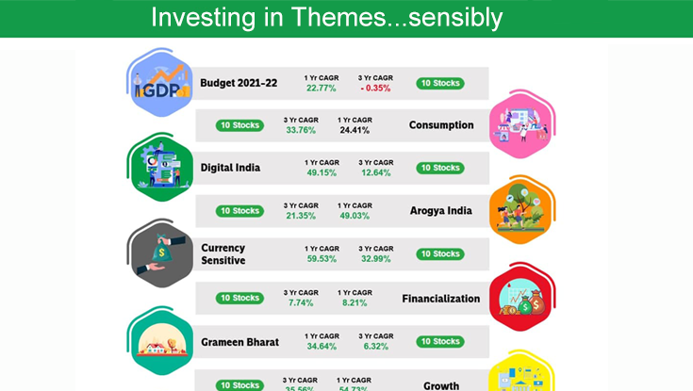Open 10 Stocks badge in Consumption row
The image size is (693, 391).
click(239, 125)
